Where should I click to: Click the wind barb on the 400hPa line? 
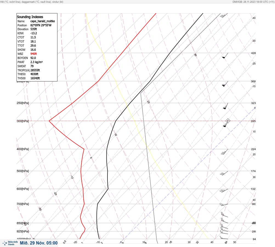[224, 152]
